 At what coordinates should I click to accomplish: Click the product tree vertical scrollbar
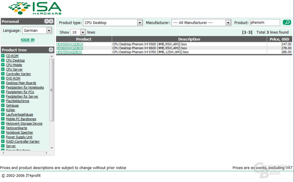pos(52,90)
